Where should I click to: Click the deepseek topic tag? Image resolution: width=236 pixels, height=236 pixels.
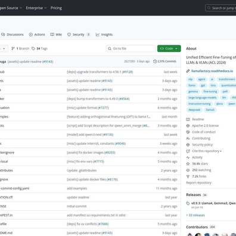(x=194, y=110)
